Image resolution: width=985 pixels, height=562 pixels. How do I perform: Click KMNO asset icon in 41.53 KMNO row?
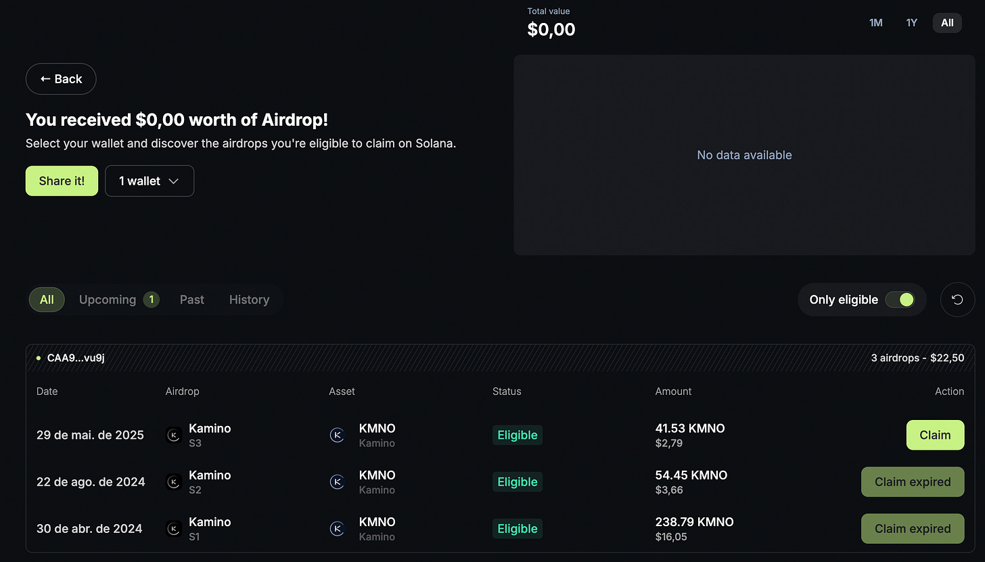(x=337, y=436)
